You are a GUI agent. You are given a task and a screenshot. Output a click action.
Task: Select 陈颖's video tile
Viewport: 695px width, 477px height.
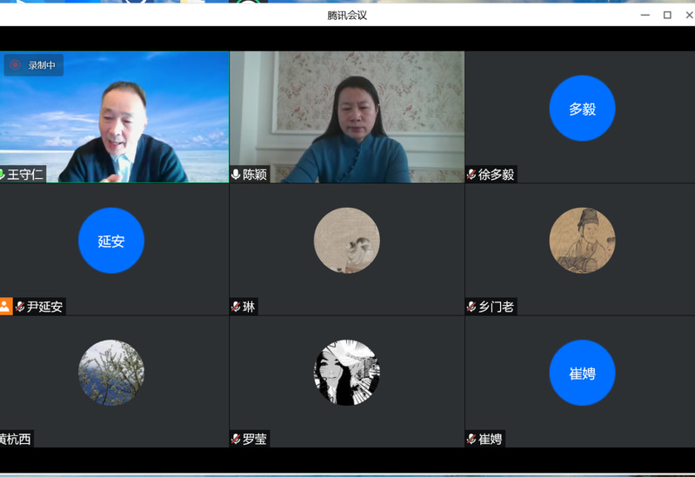pyautogui.click(x=347, y=117)
